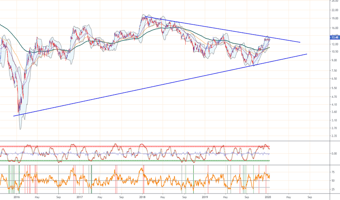Screen dimensions: 340x200
Task: Click the 50 level on RSI scale
Action: pos(333,180)
